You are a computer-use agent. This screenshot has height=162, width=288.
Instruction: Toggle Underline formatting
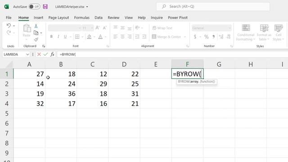(x=65, y=37)
